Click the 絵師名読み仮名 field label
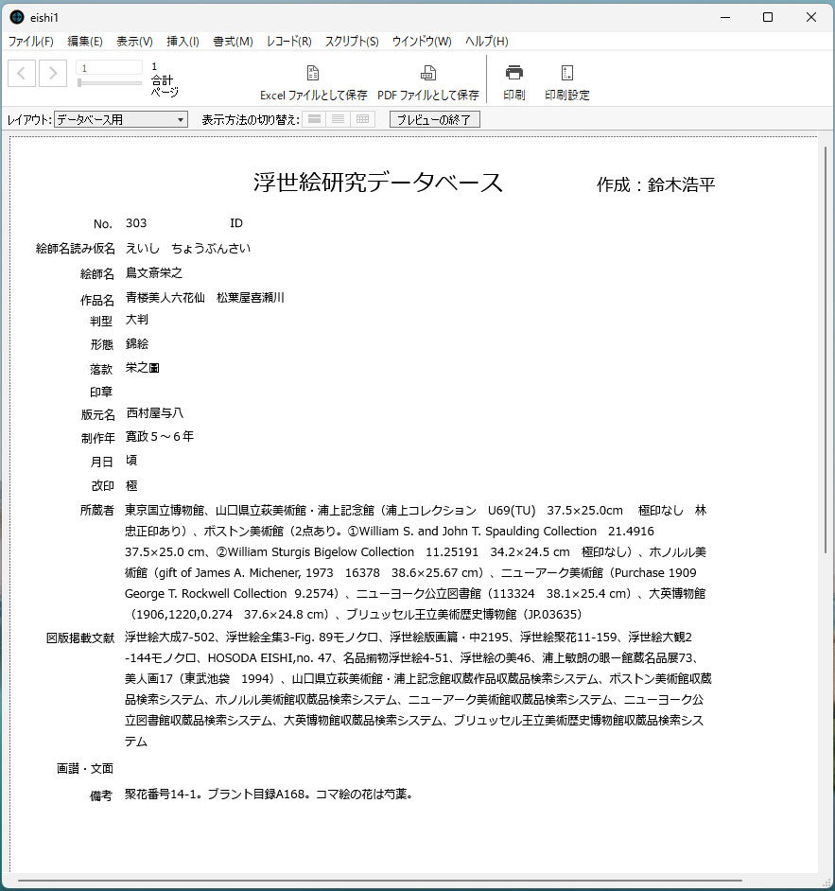 (x=75, y=249)
